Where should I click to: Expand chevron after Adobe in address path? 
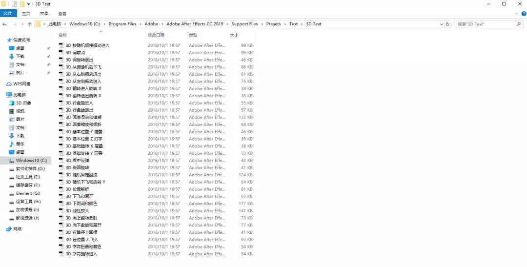pos(162,24)
